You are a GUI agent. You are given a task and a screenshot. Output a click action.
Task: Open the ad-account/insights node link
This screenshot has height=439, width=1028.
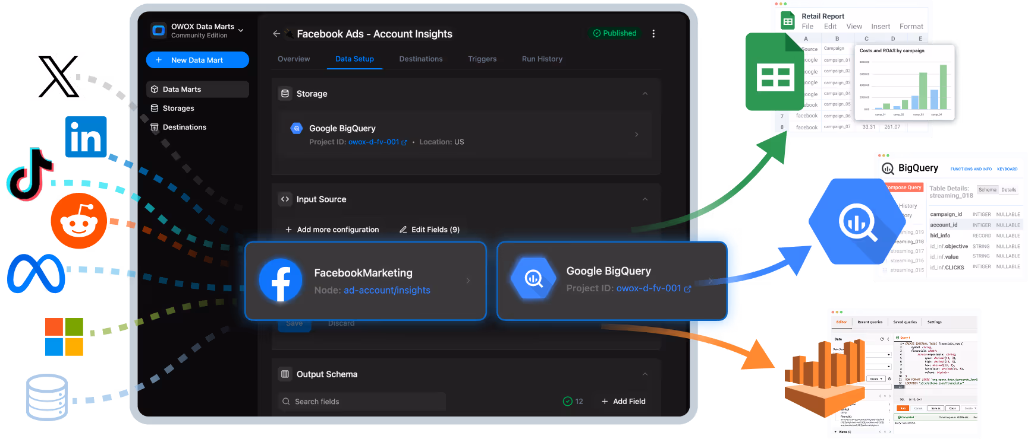[387, 290]
